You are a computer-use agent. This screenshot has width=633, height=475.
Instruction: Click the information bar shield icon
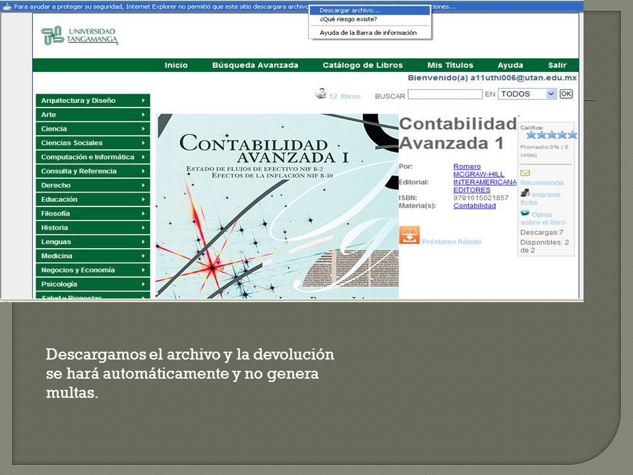pos(7,7)
